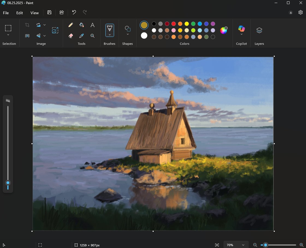Pick the purple color swatch
This screenshot has height=248, width=306.
pyautogui.click(x=213, y=24)
